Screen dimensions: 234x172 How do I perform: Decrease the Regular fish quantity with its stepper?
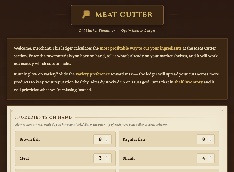210,141
